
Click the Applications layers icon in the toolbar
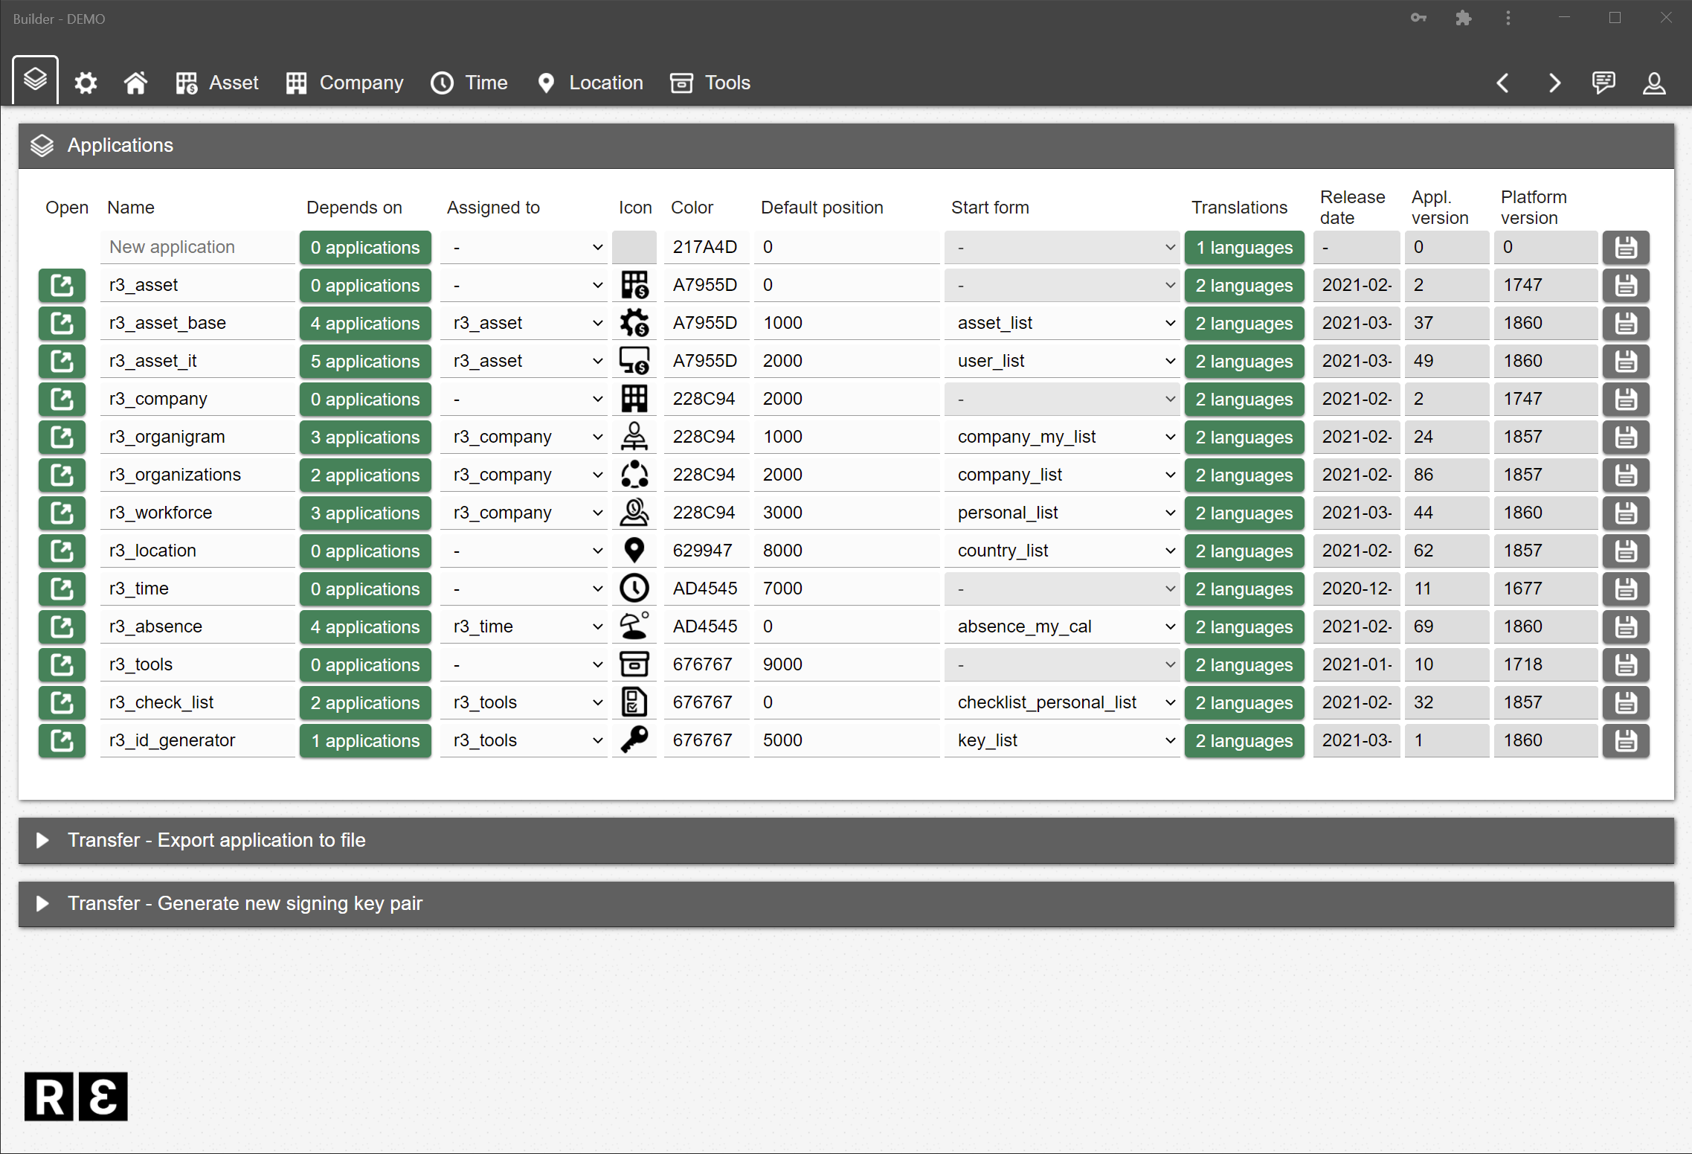point(35,80)
